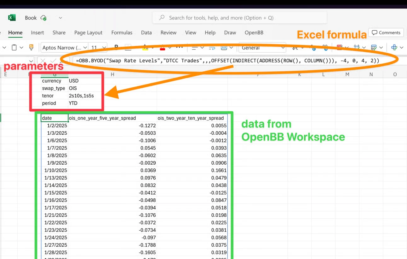Screen dimensions: 407x259
Task: Open more font options ellipsis
Action: (179, 48)
